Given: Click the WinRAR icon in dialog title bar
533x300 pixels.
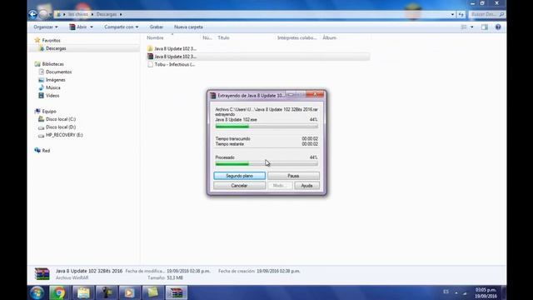Looking at the screenshot, I should 213,96.
